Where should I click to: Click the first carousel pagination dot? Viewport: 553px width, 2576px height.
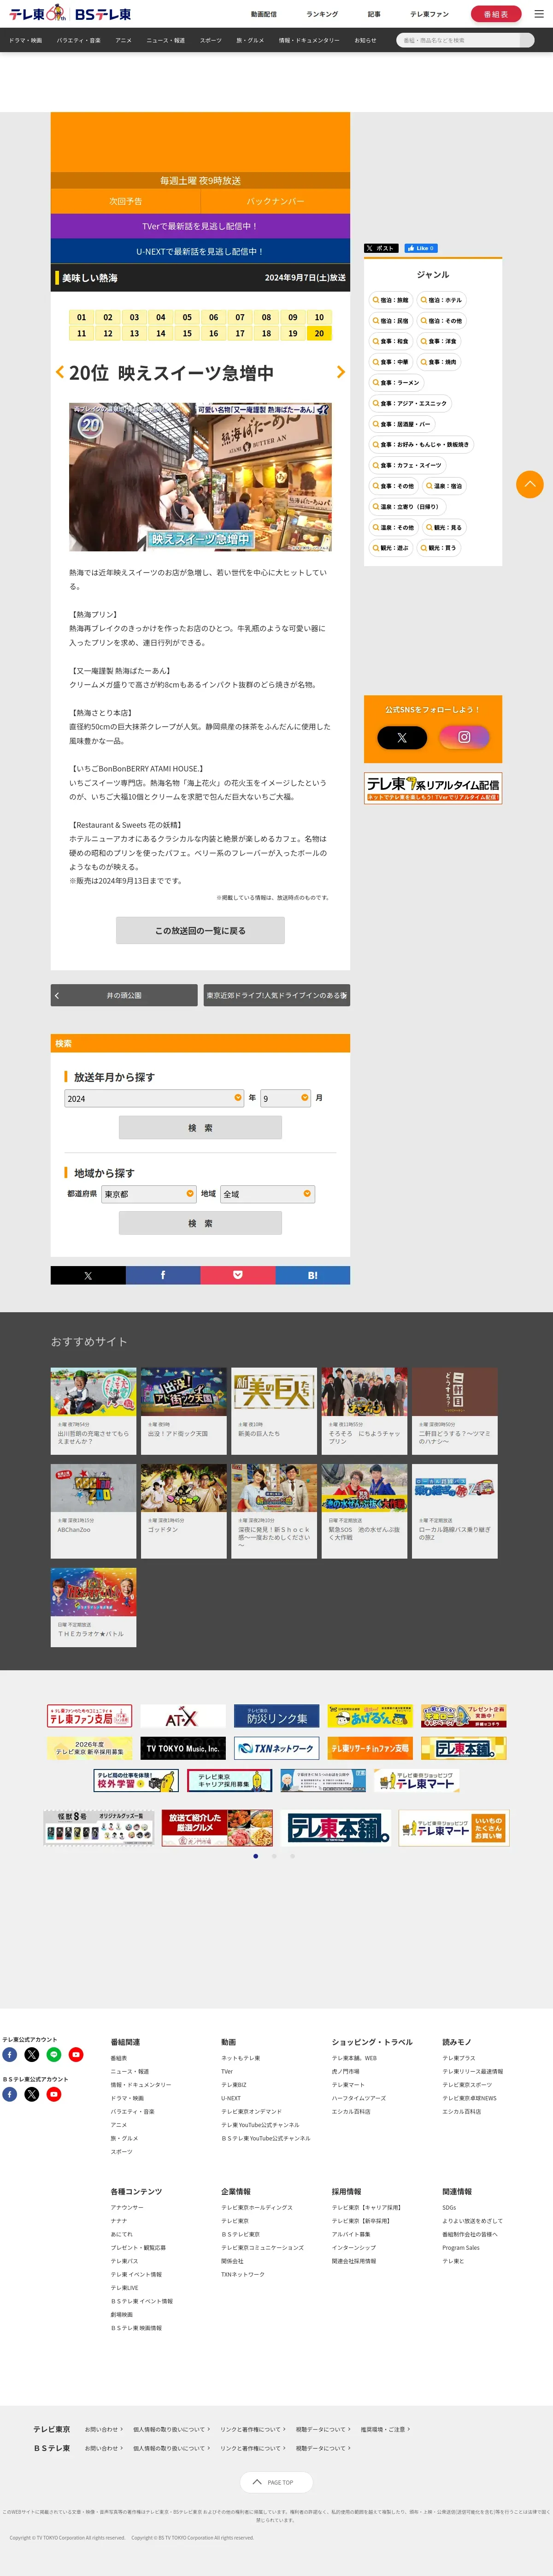pyautogui.click(x=256, y=1856)
